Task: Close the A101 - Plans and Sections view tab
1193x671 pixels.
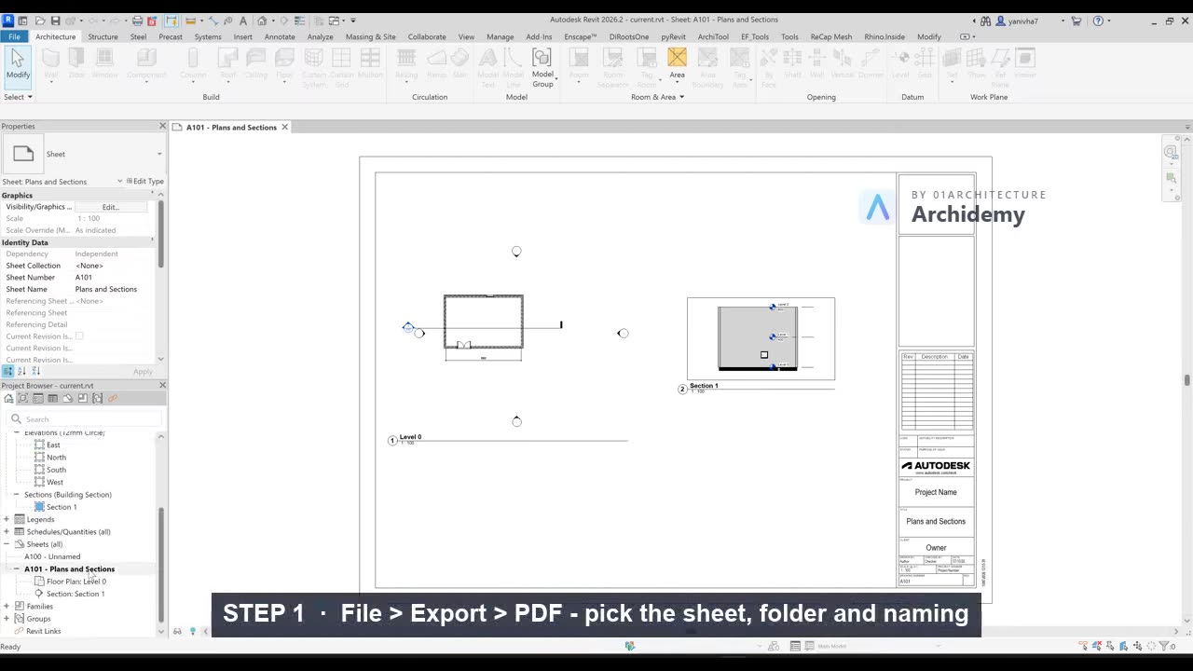Action: (285, 128)
